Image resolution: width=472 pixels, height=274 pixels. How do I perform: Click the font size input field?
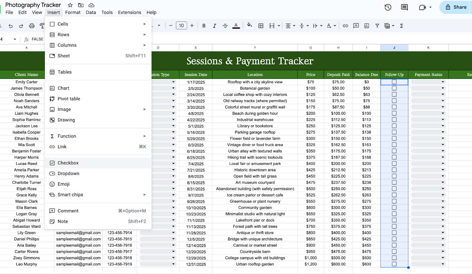click(181, 26)
